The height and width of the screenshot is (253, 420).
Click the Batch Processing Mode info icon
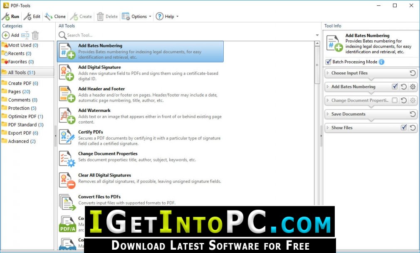[381, 62]
